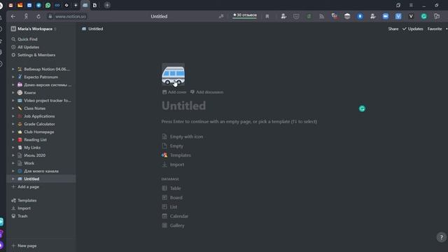
Task: Create a List database
Action: point(169,207)
